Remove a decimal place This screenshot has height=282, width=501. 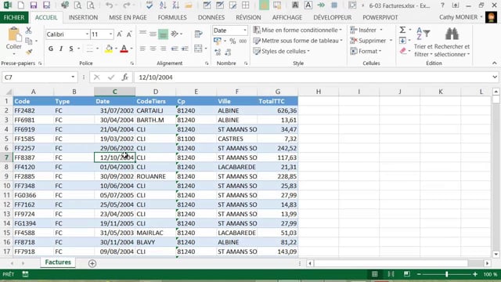pos(228,52)
